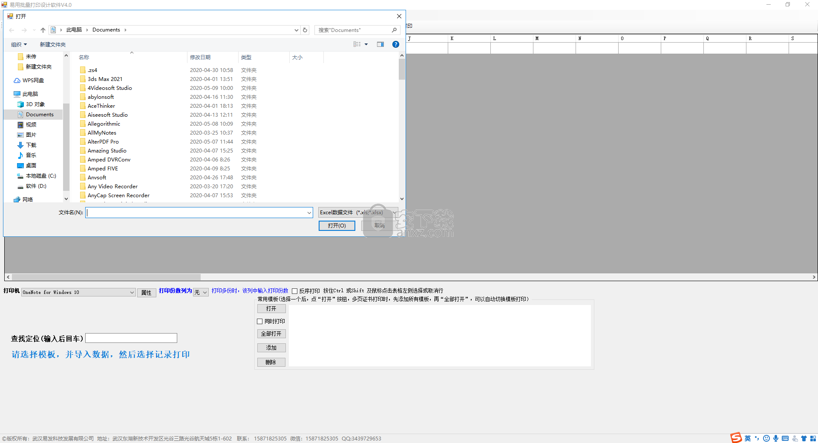Image resolution: width=818 pixels, height=443 pixels.
Task: Click 新建文件夹 in the dialog toolbar
Action: (53, 44)
